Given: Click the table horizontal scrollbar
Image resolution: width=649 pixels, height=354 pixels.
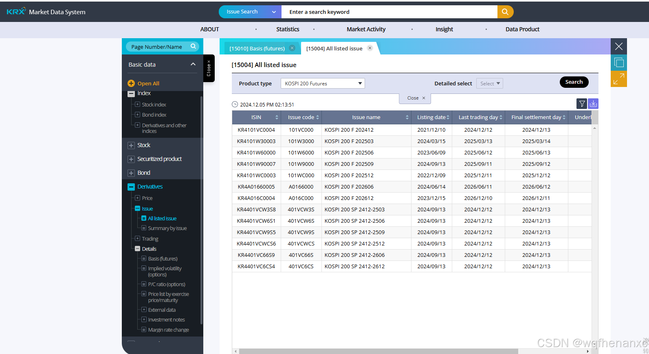Looking at the screenshot, I should coord(378,351).
